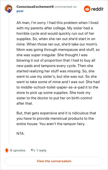This screenshot has height=170, width=108.
Task: Open the Reddit Snoo logo icon
Action: pos(87,9)
